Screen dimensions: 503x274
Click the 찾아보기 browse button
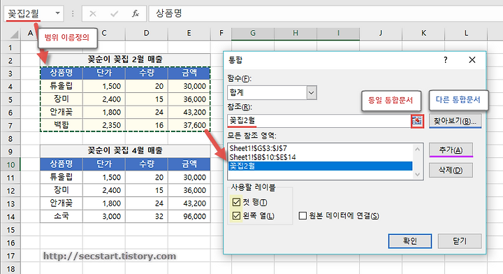(455, 121)
